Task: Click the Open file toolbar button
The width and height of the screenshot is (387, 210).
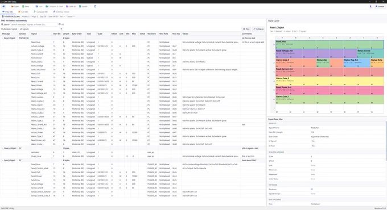Action: 15,6
